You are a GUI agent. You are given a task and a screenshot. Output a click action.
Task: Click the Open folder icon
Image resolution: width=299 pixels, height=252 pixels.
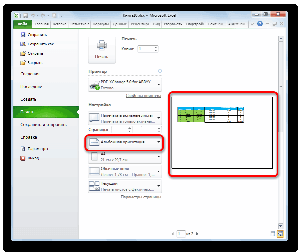(x=23, y=53)
